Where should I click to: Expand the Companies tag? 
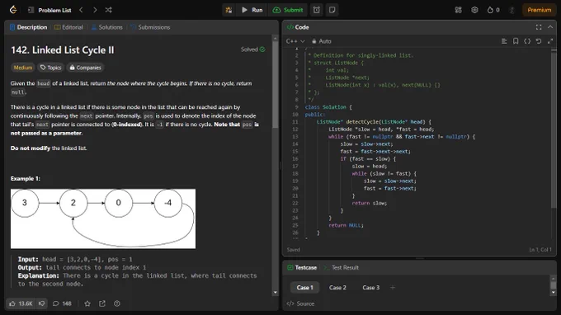point(86,68)
